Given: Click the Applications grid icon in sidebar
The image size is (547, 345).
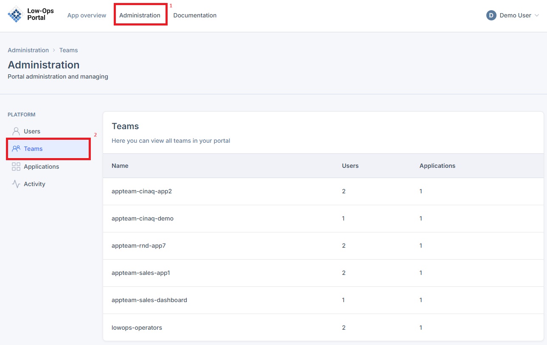Looking at the screenshot, I should point(16,167).
